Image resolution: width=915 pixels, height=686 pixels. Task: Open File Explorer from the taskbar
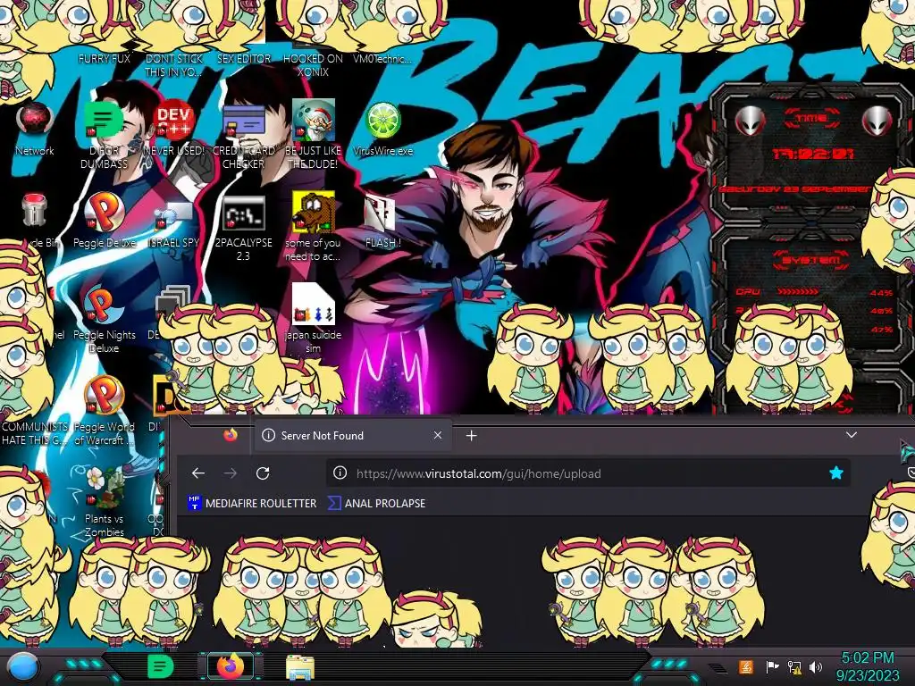300,666
